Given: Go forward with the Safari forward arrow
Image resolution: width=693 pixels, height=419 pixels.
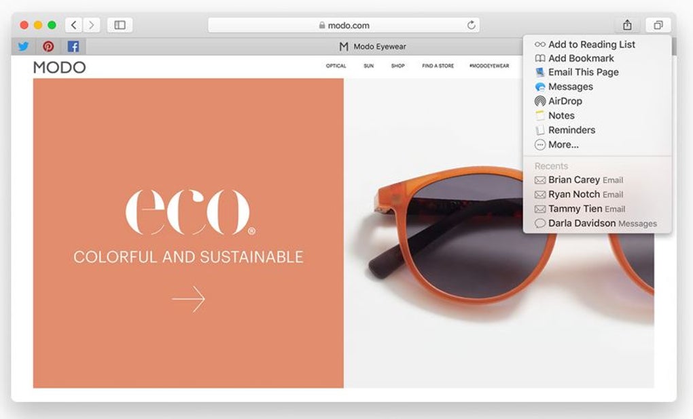Looking at the screenshot, I should 92,25.
